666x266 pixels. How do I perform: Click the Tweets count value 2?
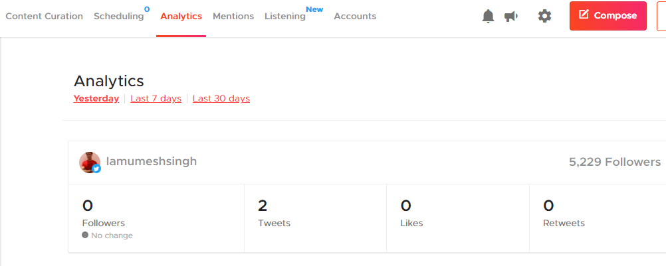[x=263, y=206]
